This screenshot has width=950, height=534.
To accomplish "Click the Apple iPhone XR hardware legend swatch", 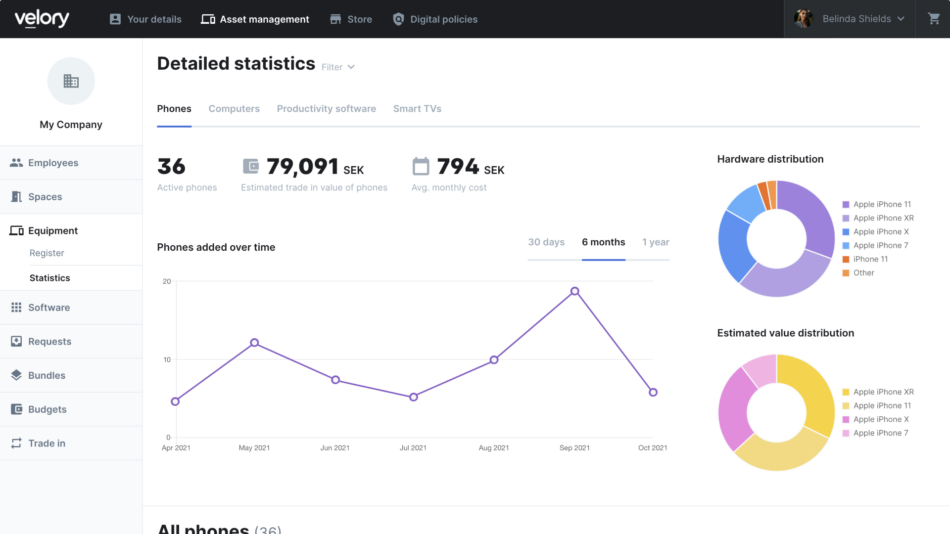I will pyautogui.click(x=846, y=218).
